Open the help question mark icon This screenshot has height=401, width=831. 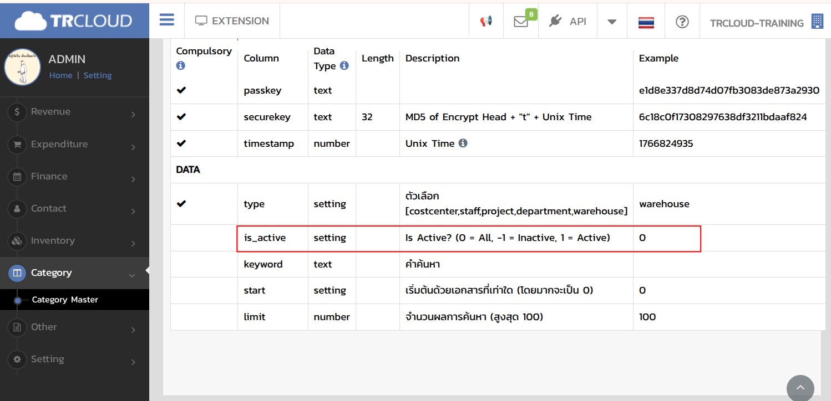click(682, 22)
